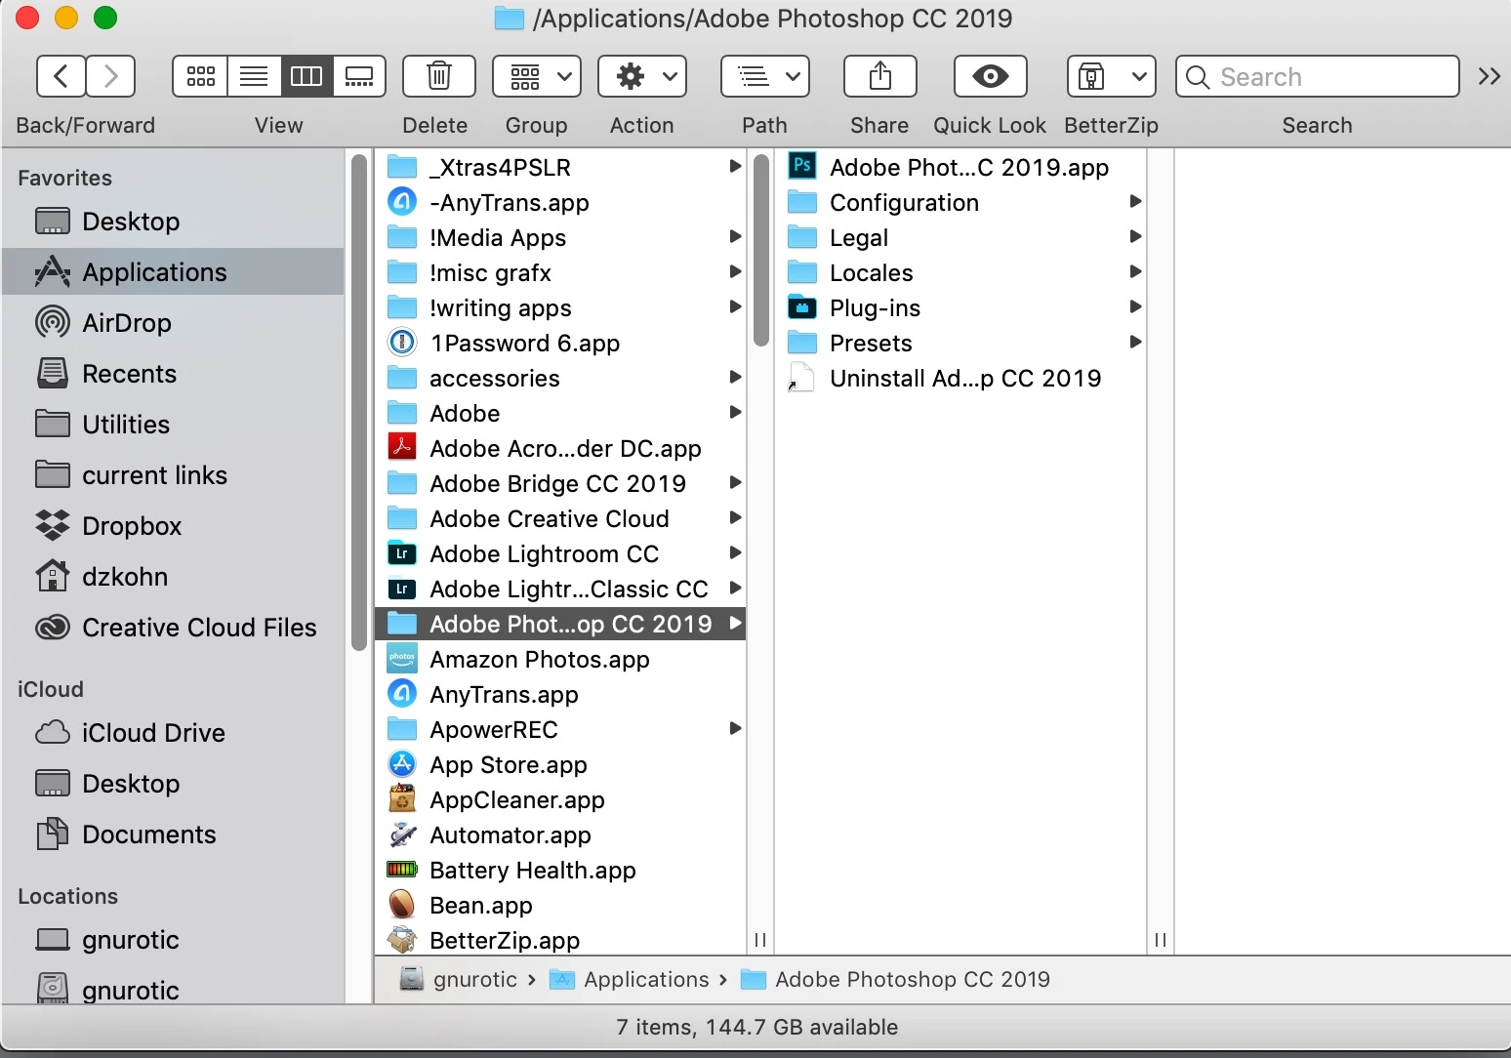The height and width of the screenshot is (1058, 1511).
Task: Click the first column resize handle
Action: pyautogui.click(x=760, y=940)
